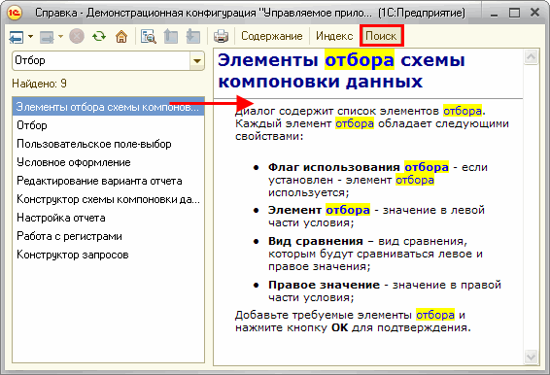Click the Найдено: 9 results count label

39,84
